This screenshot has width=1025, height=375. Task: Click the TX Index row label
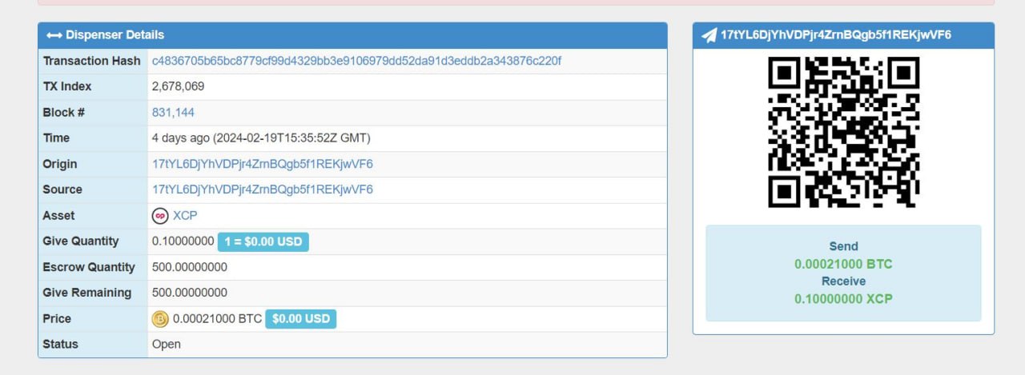pos(67,86)
